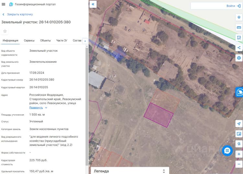Click back chevron beside Закрыть карточку

click(3, 14)
